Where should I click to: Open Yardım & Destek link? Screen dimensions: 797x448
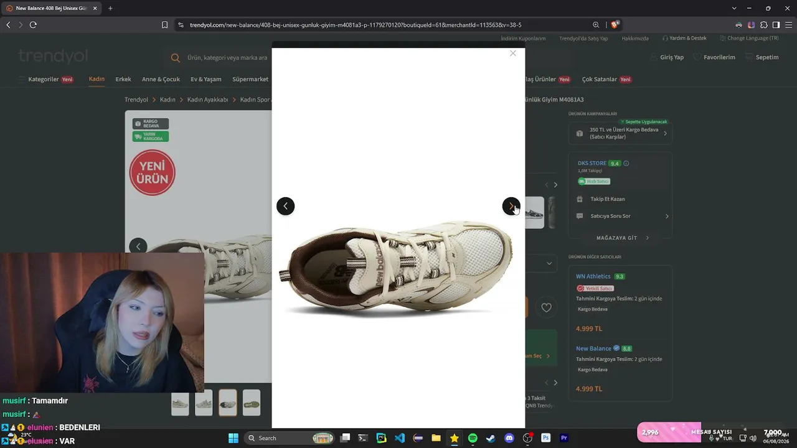(x=684, y=39)
